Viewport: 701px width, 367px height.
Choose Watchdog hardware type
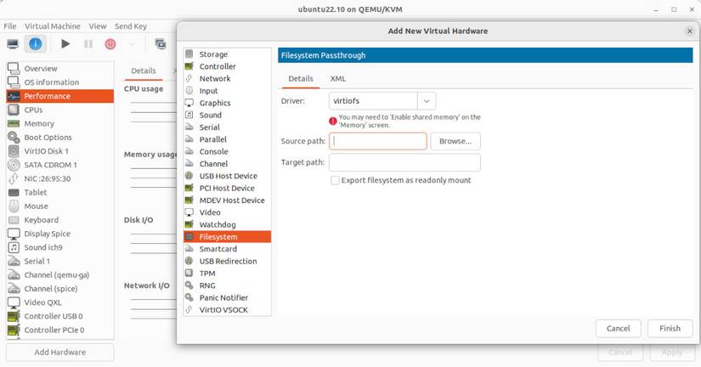[x=227, y=225]
